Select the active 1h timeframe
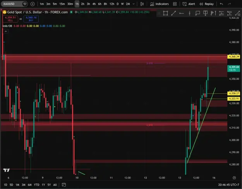This screenshot has height=189, width=242. click(x=77, y=4)
